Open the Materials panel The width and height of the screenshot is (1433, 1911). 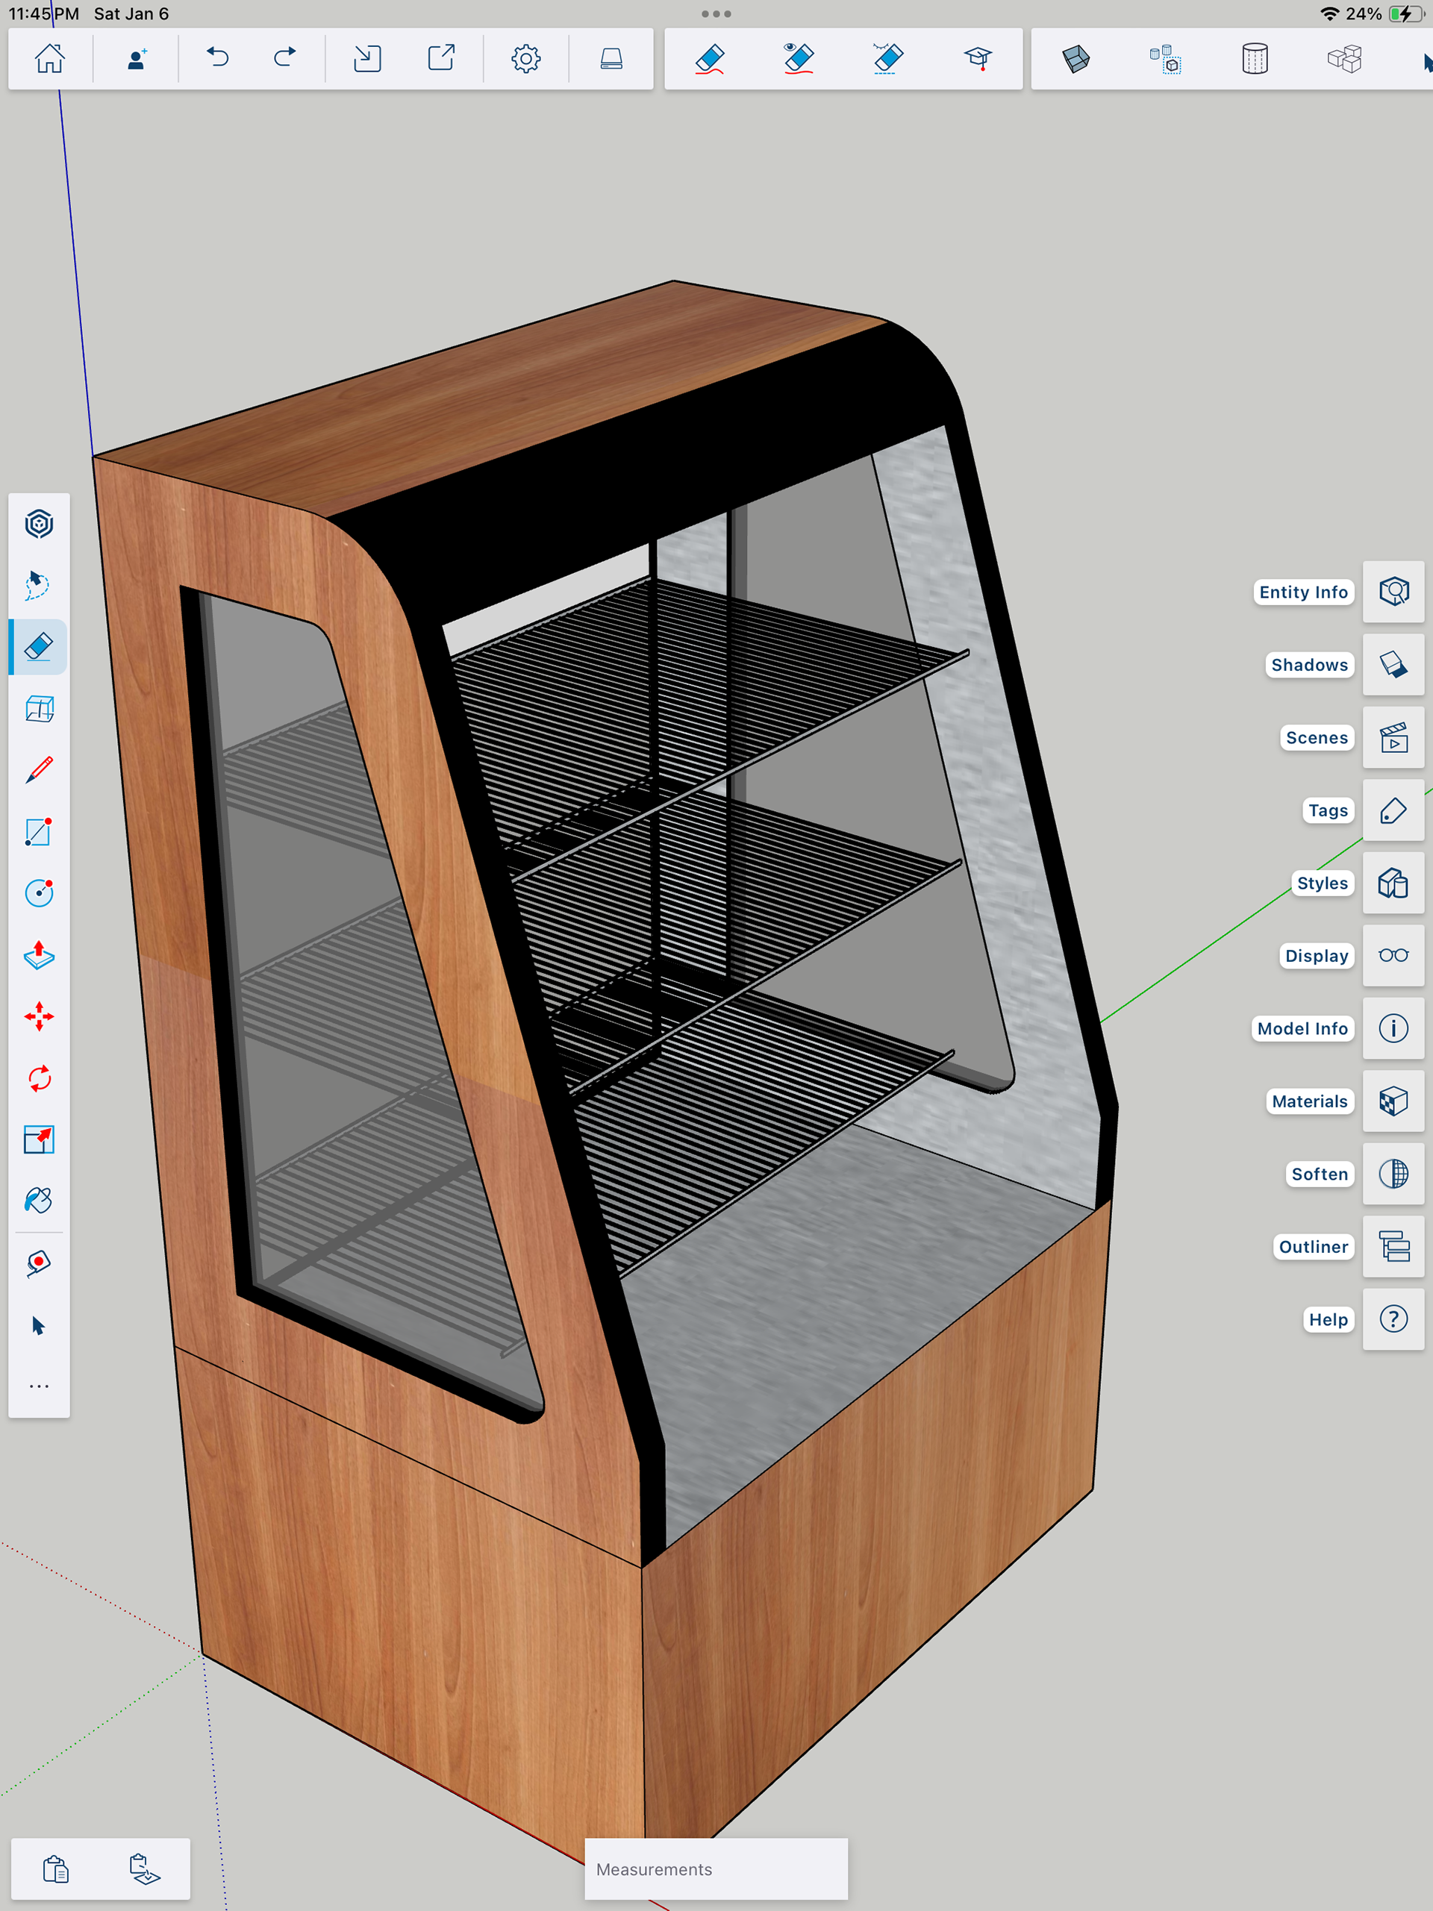(1393, 1101)
